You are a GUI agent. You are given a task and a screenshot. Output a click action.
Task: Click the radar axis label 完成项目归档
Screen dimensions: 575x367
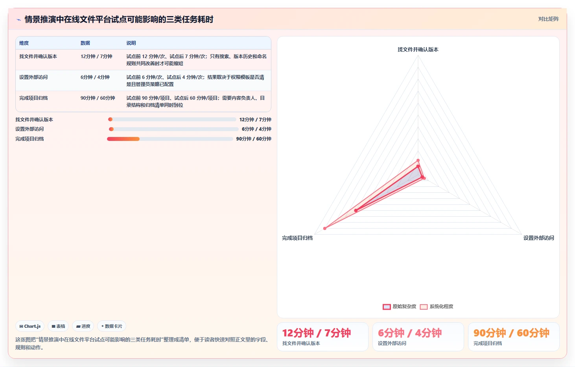pos(297,238)
